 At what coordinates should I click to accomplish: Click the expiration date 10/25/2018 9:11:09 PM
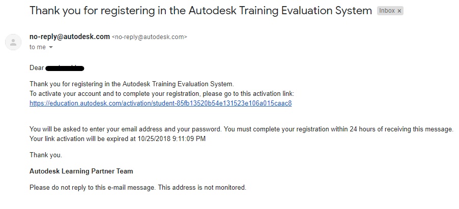(x=170, y=139)
